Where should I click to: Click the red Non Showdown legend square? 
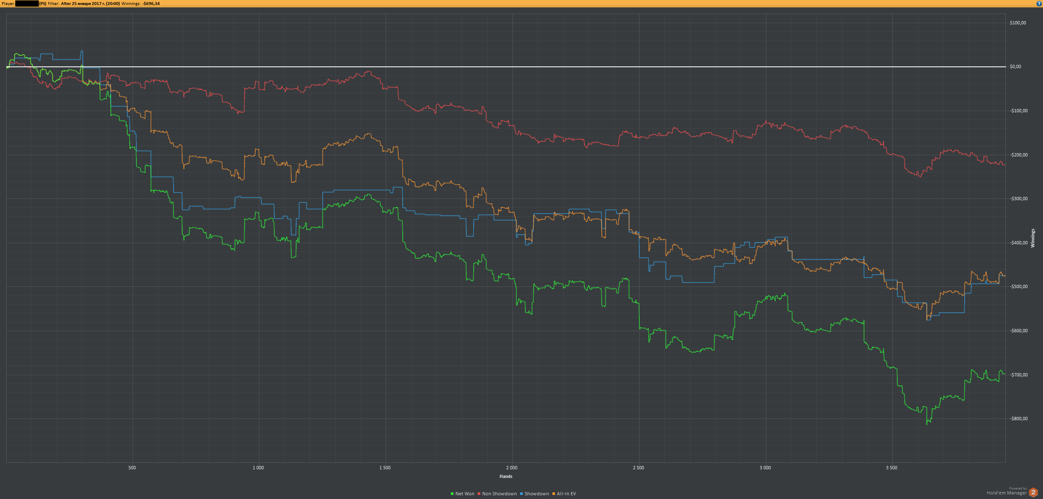(479, 494)
